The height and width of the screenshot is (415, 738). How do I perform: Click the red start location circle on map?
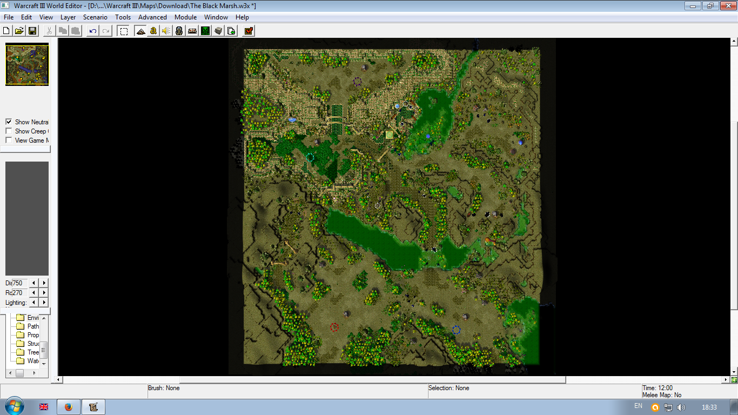334,327
